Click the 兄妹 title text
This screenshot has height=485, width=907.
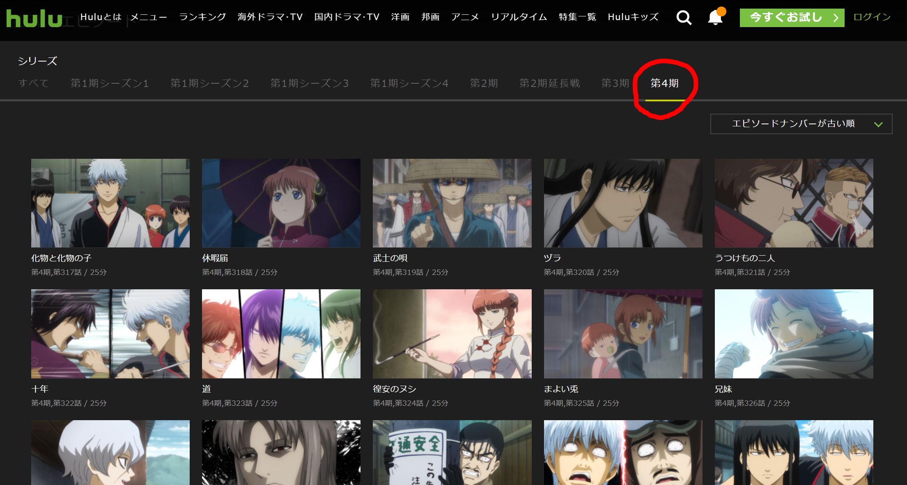723,389
